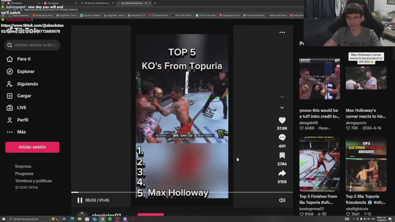Open the three-dot options menu on video

pos(282,32)
